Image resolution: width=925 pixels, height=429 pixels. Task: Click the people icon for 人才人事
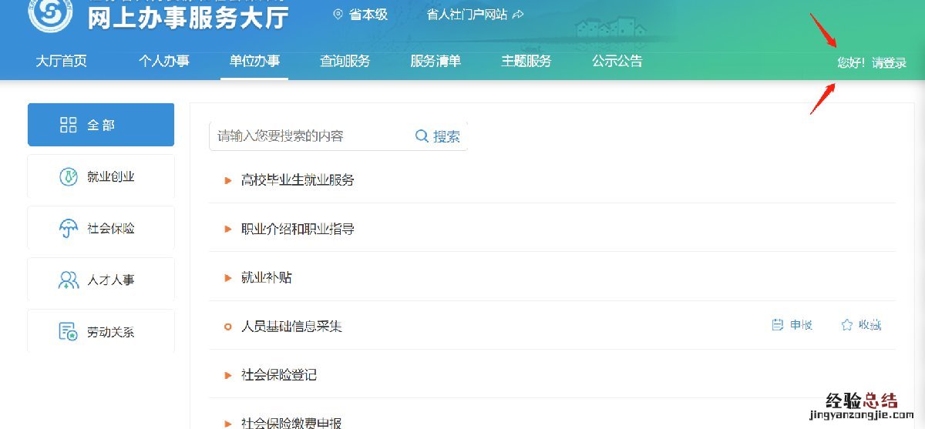pyautogui.click(x=69, y=280)
